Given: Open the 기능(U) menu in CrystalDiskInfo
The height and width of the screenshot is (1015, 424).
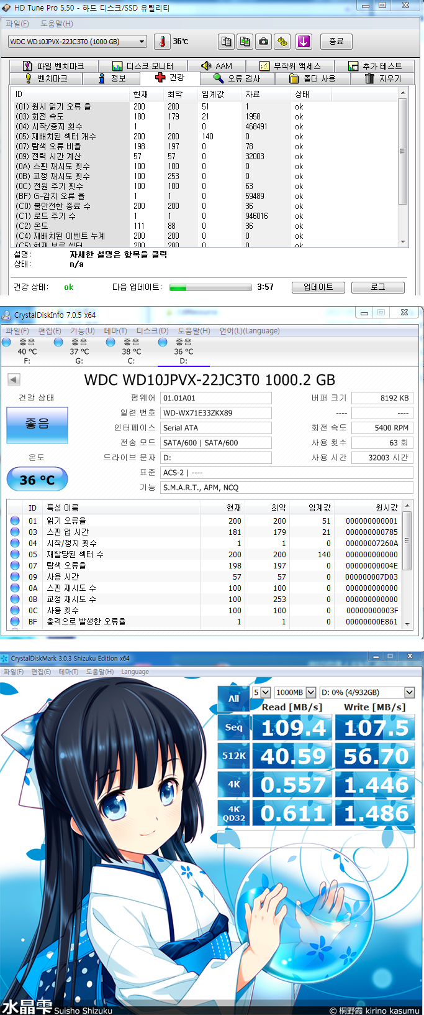Looking at the screenshot, I should point(83,331).
